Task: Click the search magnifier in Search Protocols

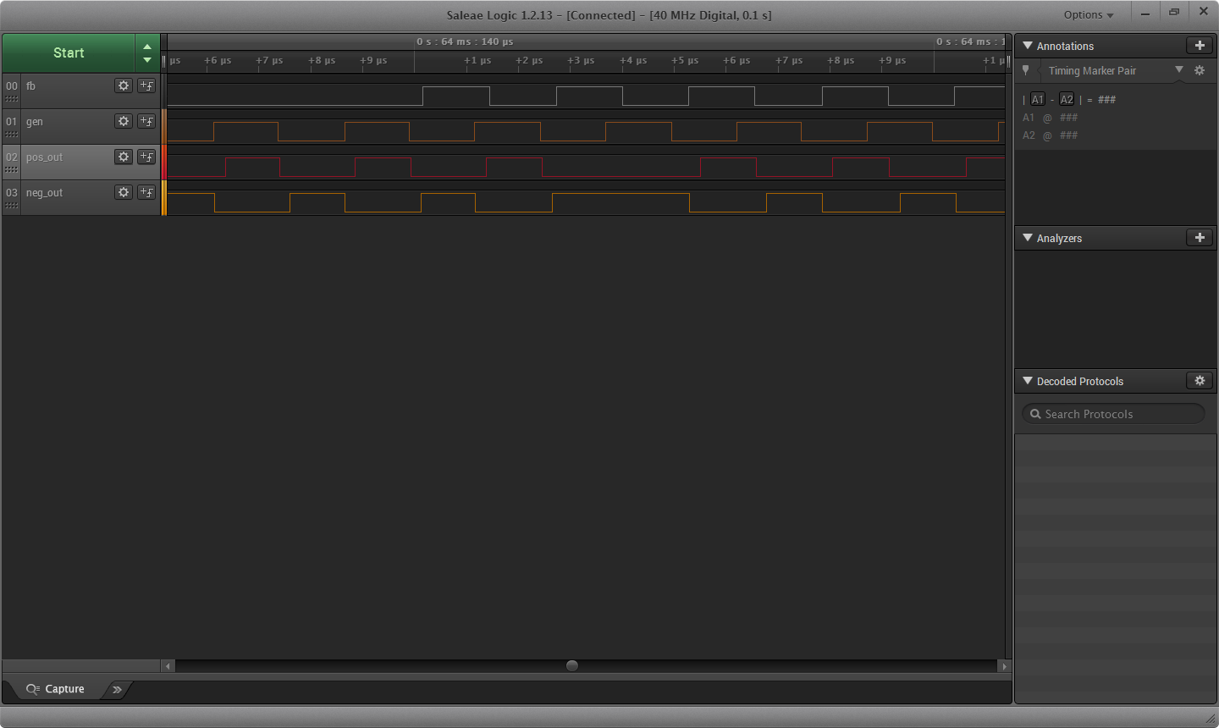Action: (1035, 414)
